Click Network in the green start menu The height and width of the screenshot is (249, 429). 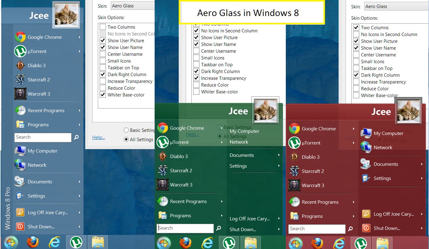(x=239, y=142)
